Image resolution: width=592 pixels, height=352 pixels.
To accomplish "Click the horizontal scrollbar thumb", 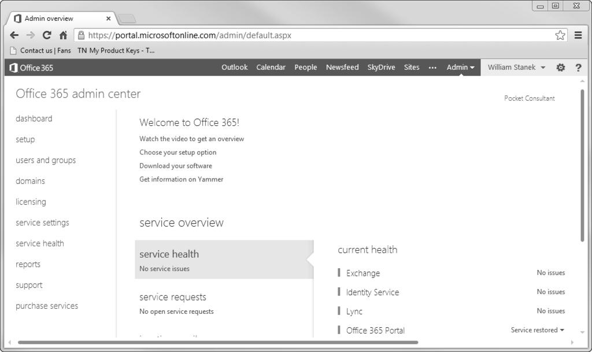I will click(218, 343).
